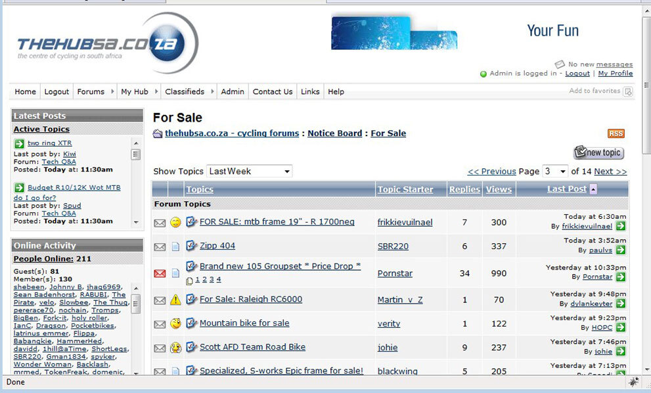Click the Last Post sort order icon
This screenshot has height=393, width=651.
pos(594,189)
